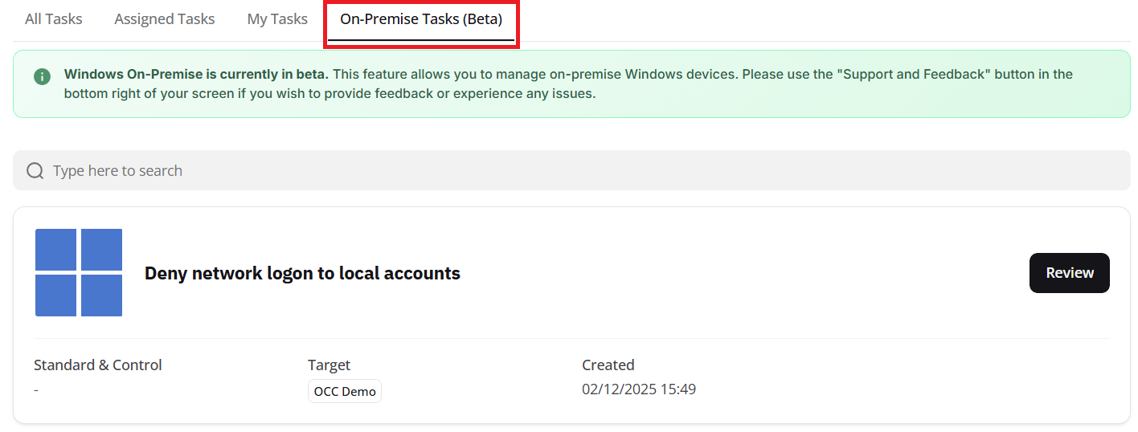Click the Target column label

329,365
